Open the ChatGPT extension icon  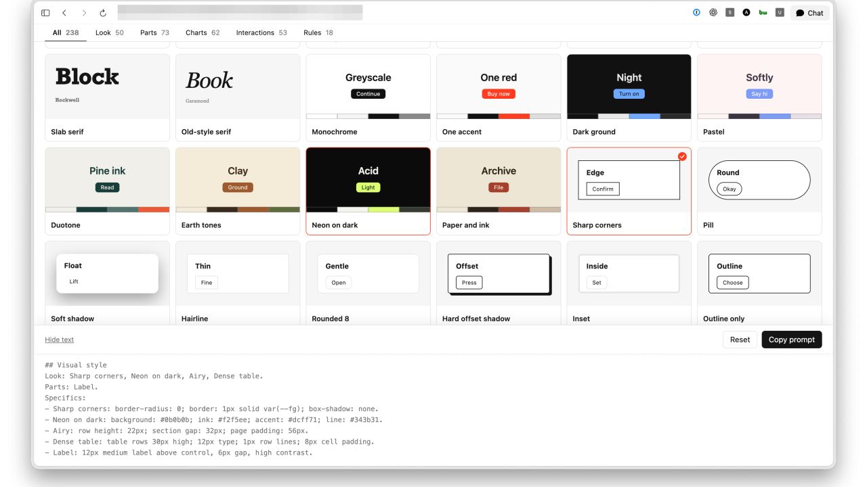tap(713, 12)
